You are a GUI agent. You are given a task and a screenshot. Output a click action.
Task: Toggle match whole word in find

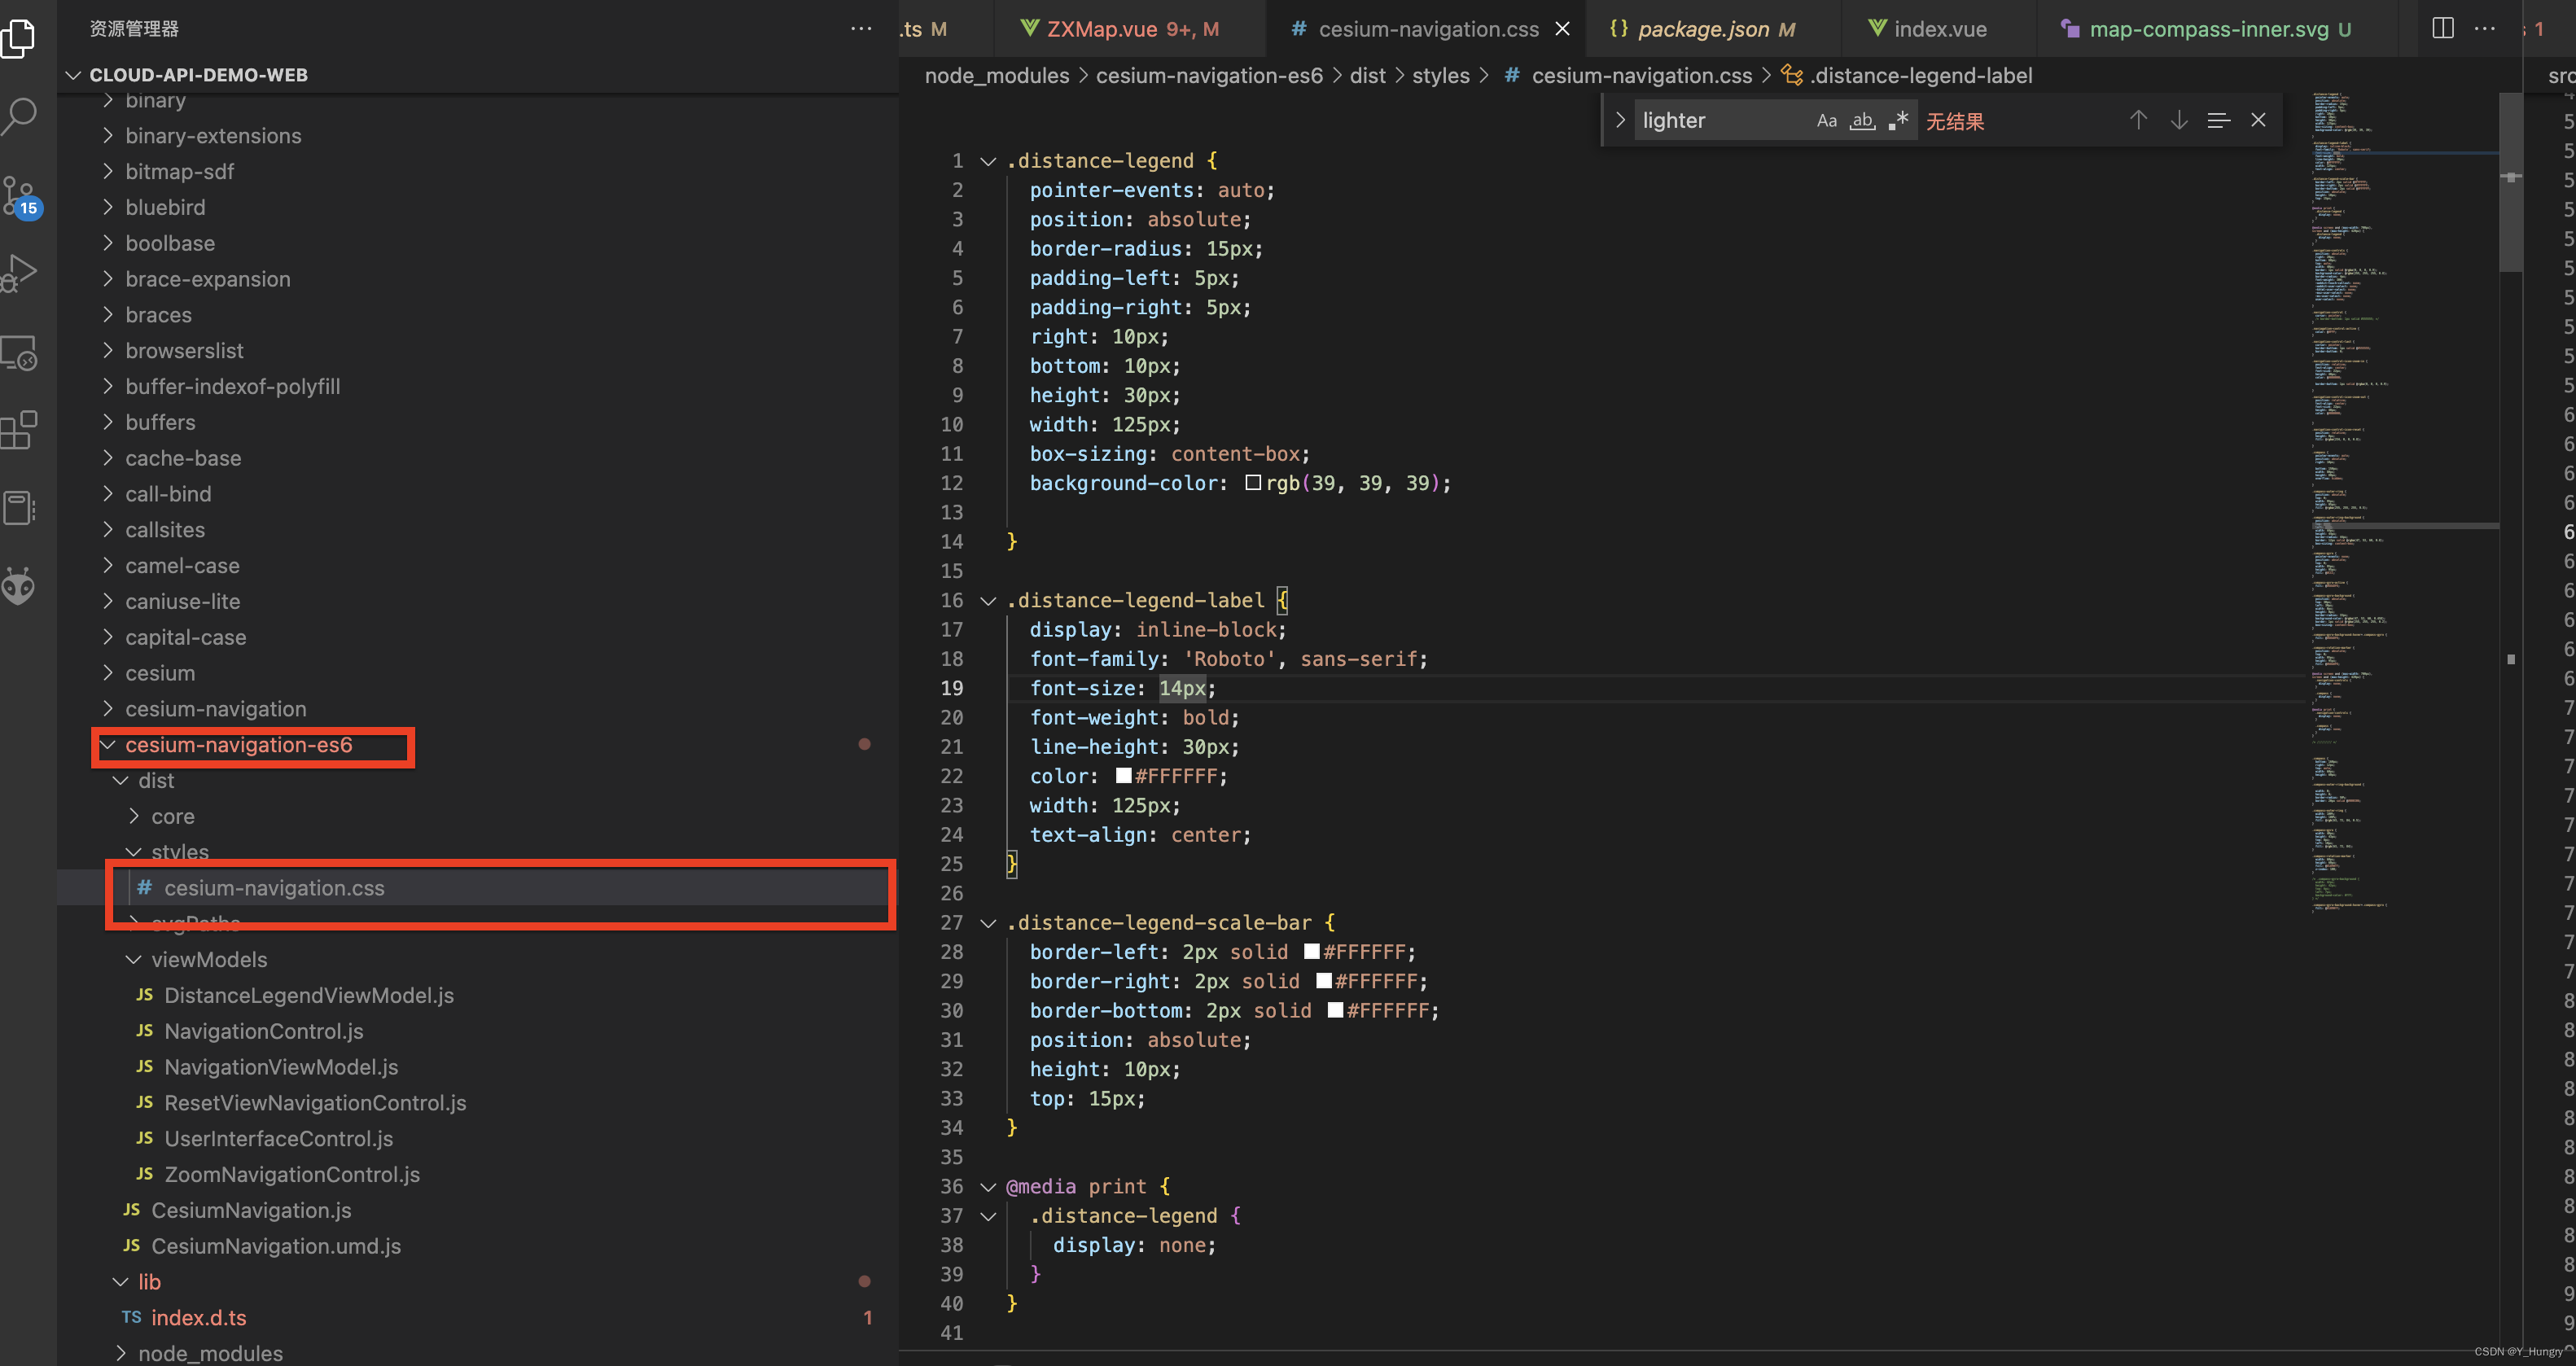(1862, 120)
